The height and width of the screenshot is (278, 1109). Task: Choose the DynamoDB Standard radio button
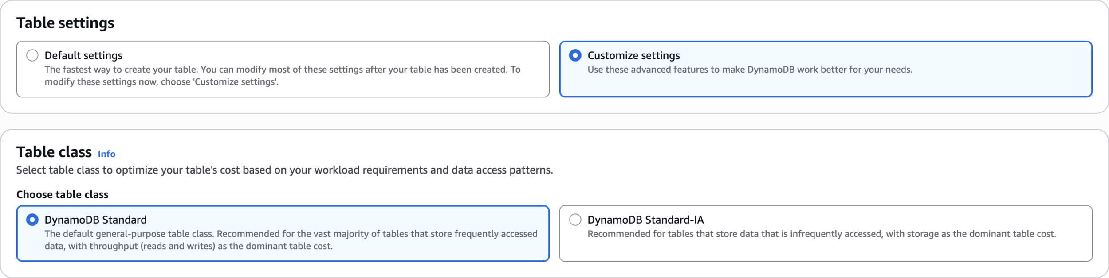tap(32, 220)
